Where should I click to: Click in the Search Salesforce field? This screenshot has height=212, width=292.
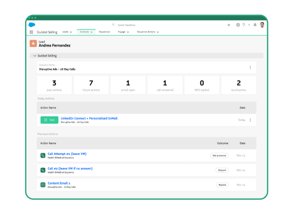(126, 25)
